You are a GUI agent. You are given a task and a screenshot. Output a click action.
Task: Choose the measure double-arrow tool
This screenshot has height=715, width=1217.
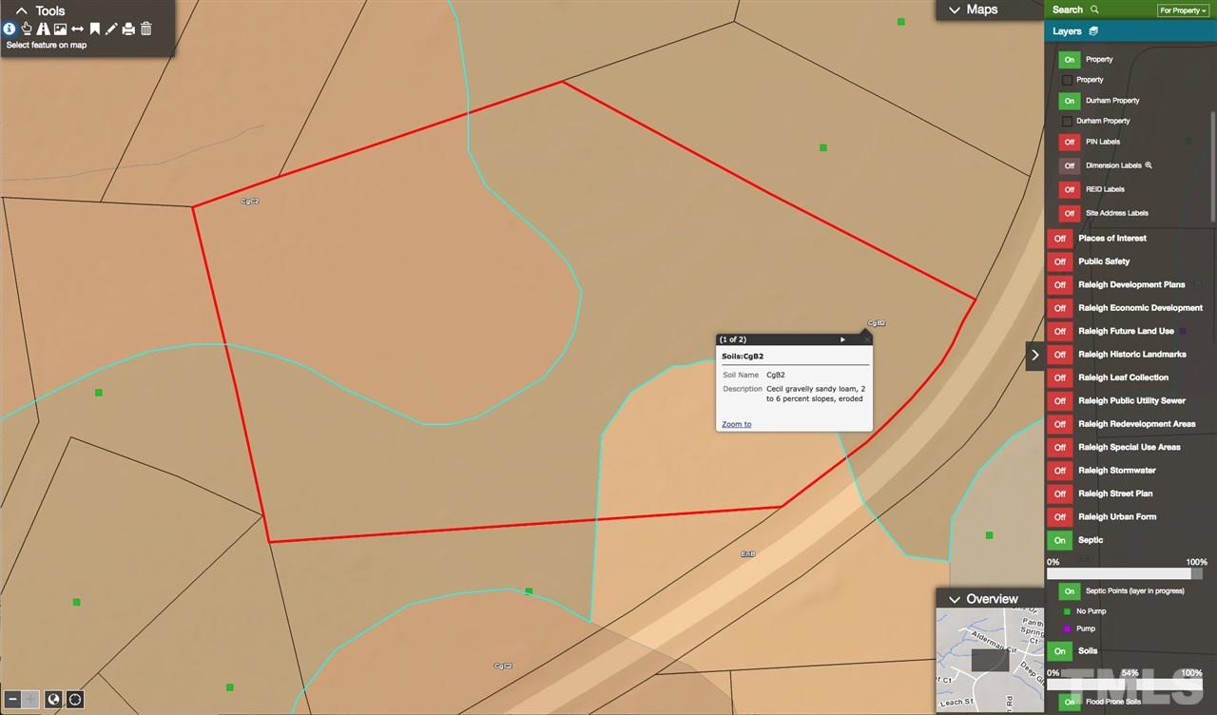78,29
